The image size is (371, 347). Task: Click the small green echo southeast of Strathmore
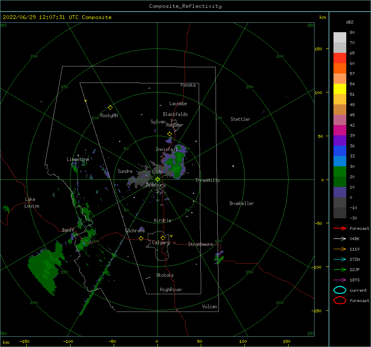[219, 258]
